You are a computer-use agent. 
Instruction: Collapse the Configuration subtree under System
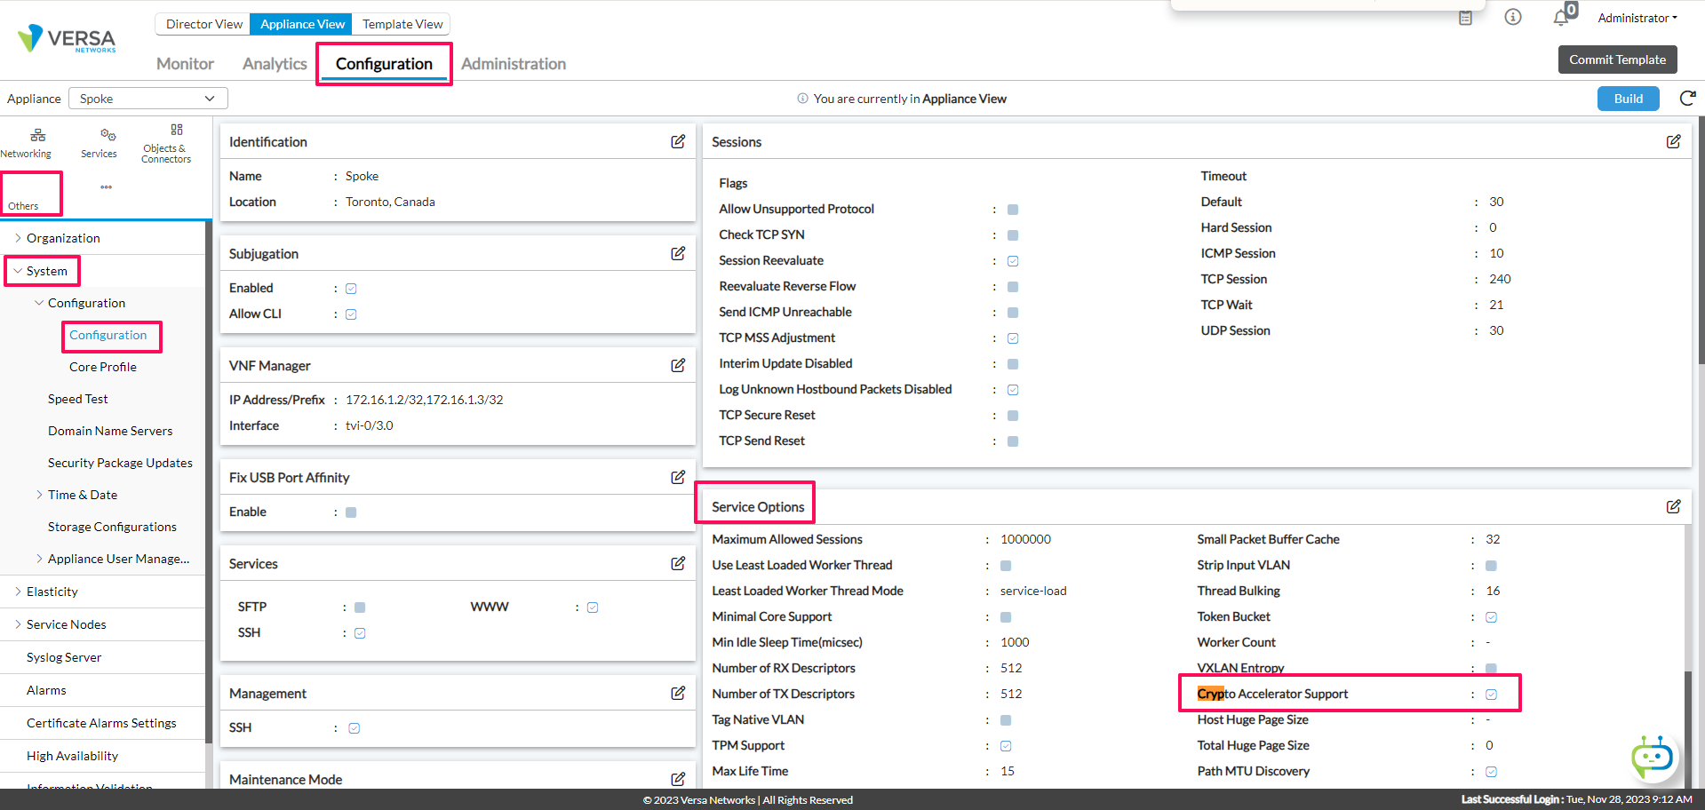[39, 303]
